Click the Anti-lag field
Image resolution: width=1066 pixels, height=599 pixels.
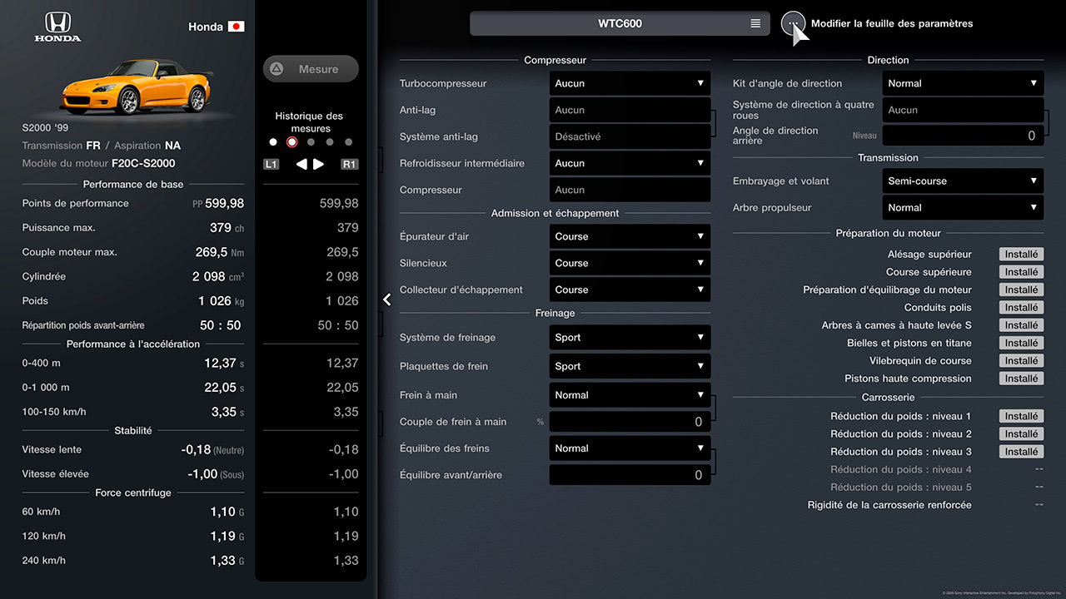[x=630, y=110]
